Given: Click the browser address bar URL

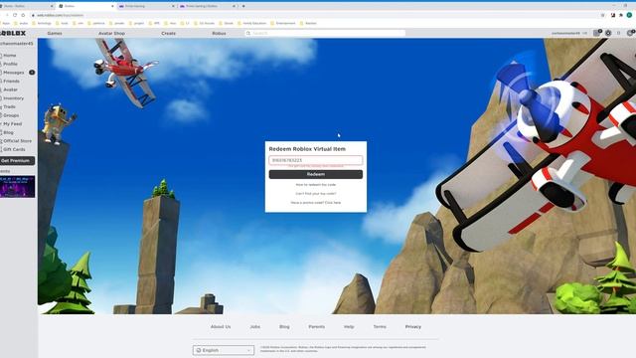Looking at the screenshot, I should coord(60,15).
